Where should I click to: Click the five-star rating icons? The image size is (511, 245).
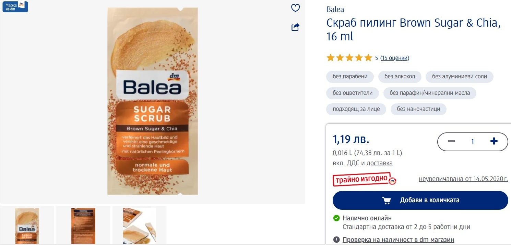(x=349, y=57)
